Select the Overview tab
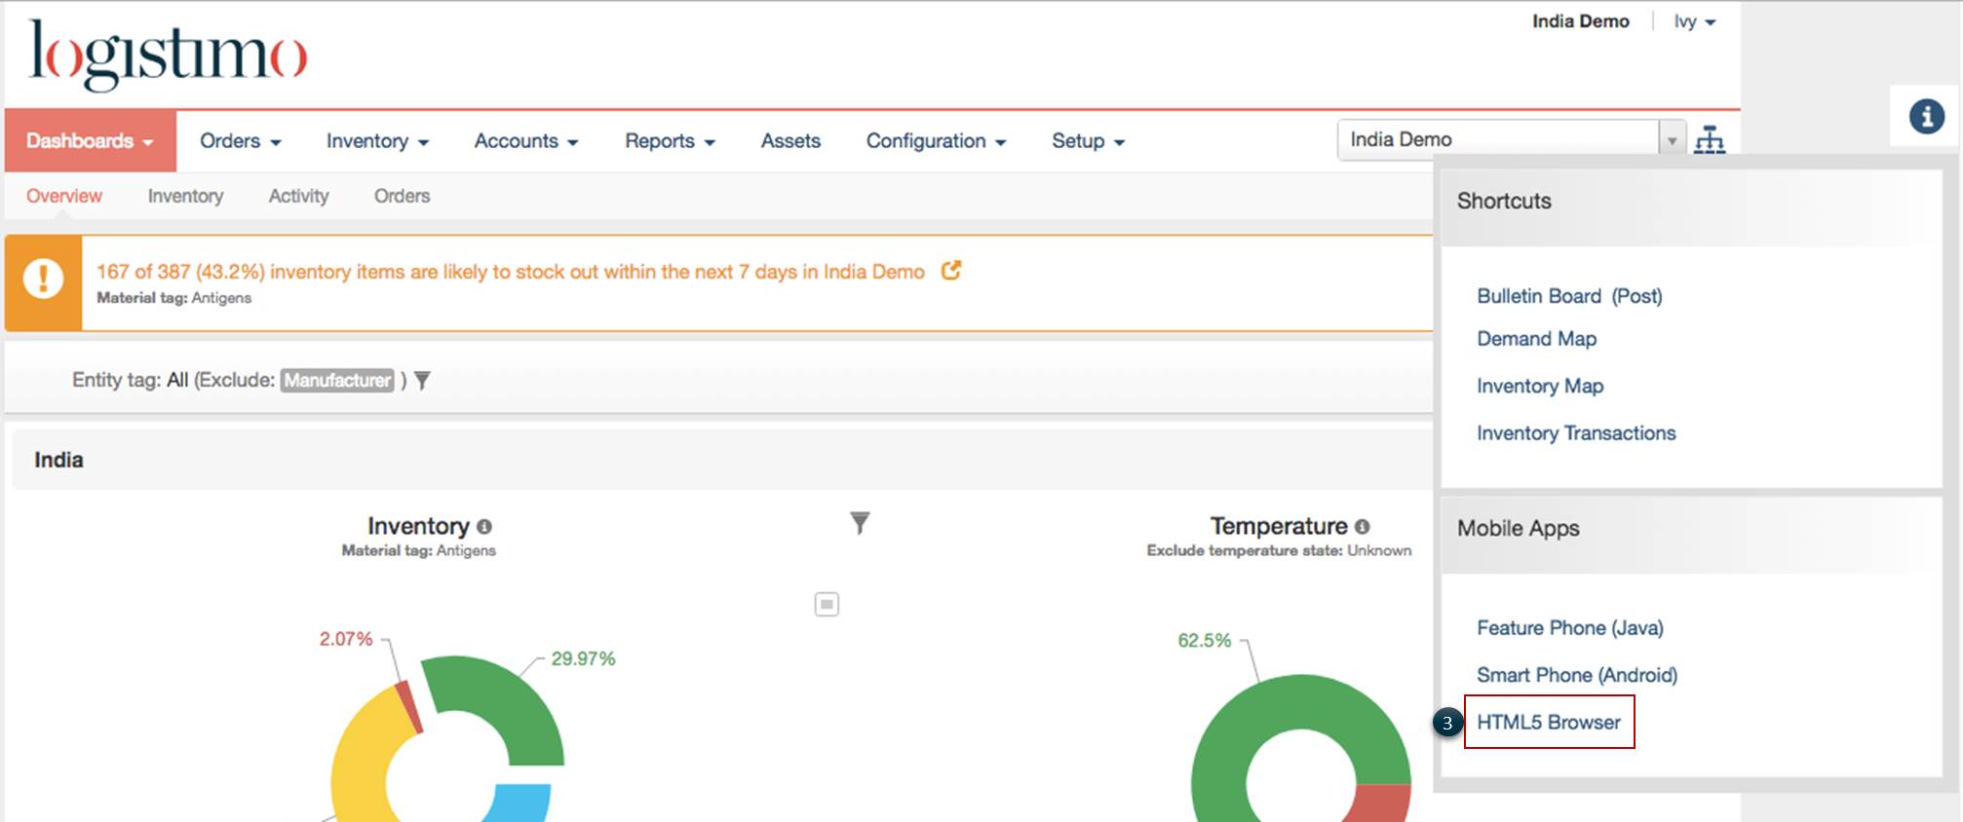Image resolution: width=1963 pixels, height=822 pixels. (x=64, y=196)
